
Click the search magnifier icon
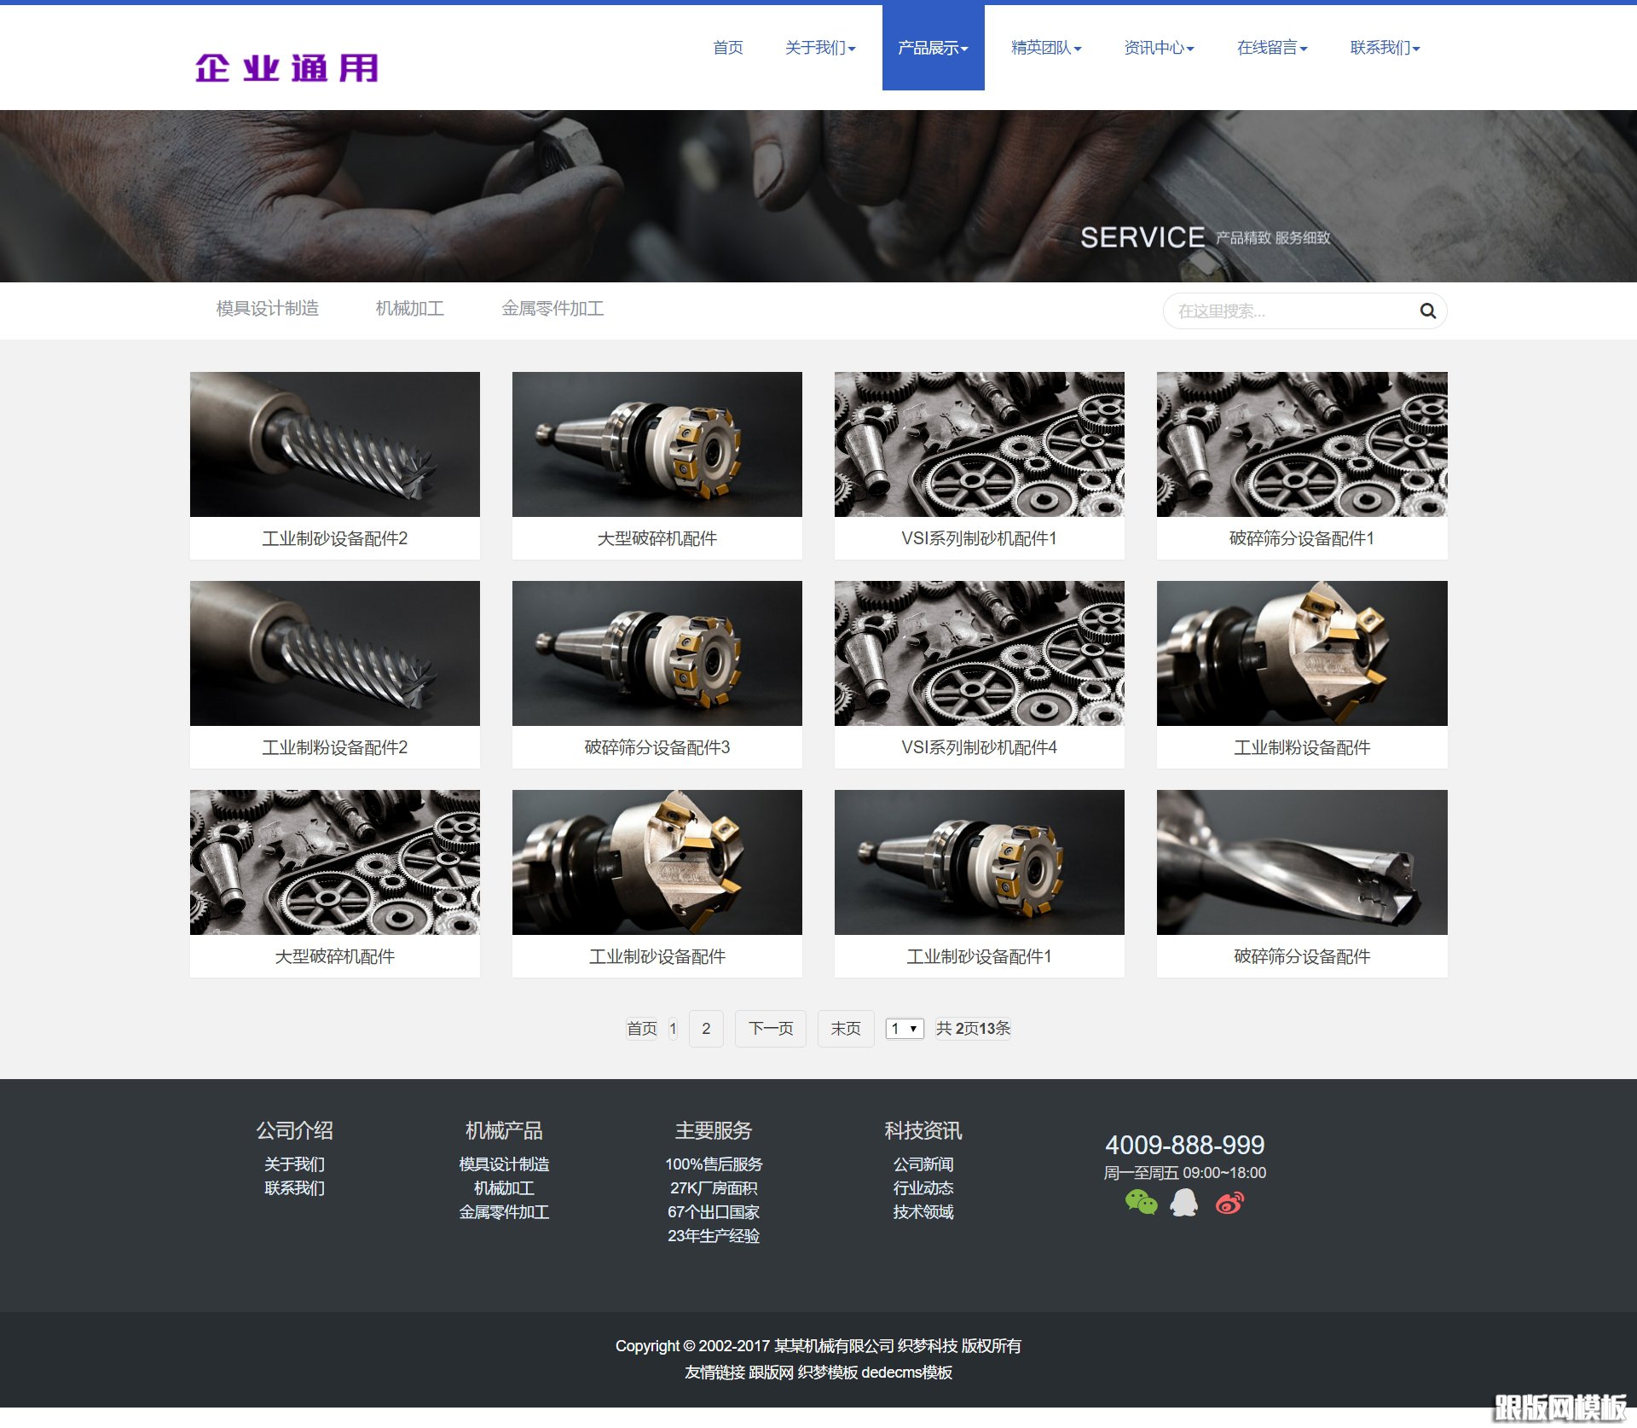point(1427,311)
